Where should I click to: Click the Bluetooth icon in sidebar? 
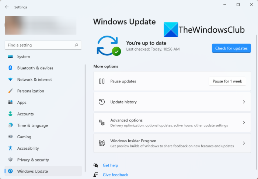(x=10, y=68)
